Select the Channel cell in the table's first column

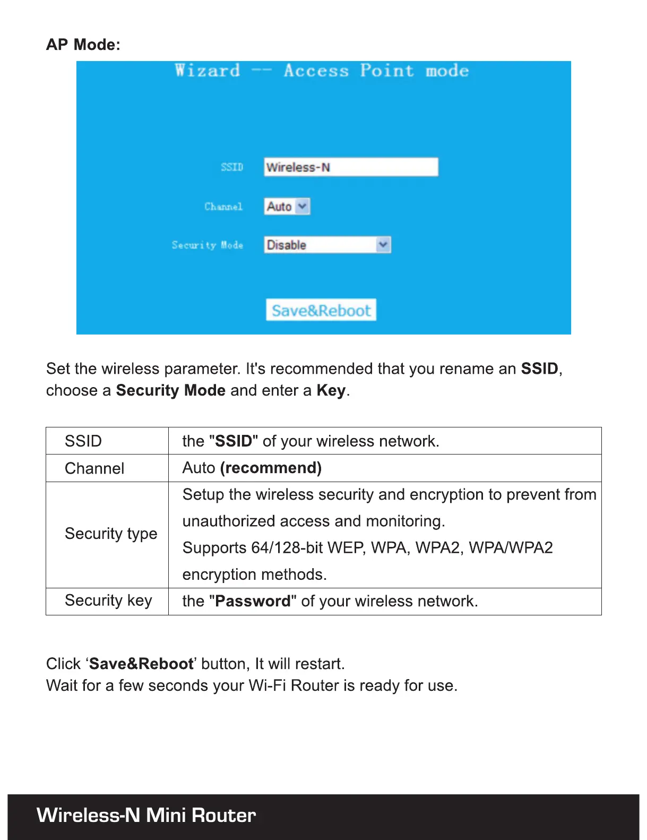coord(94,468)
